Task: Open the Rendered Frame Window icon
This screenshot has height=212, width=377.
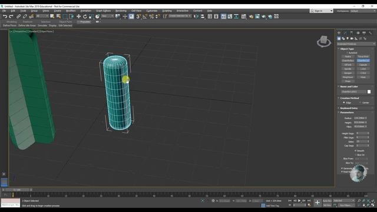Action: [257, 16]
